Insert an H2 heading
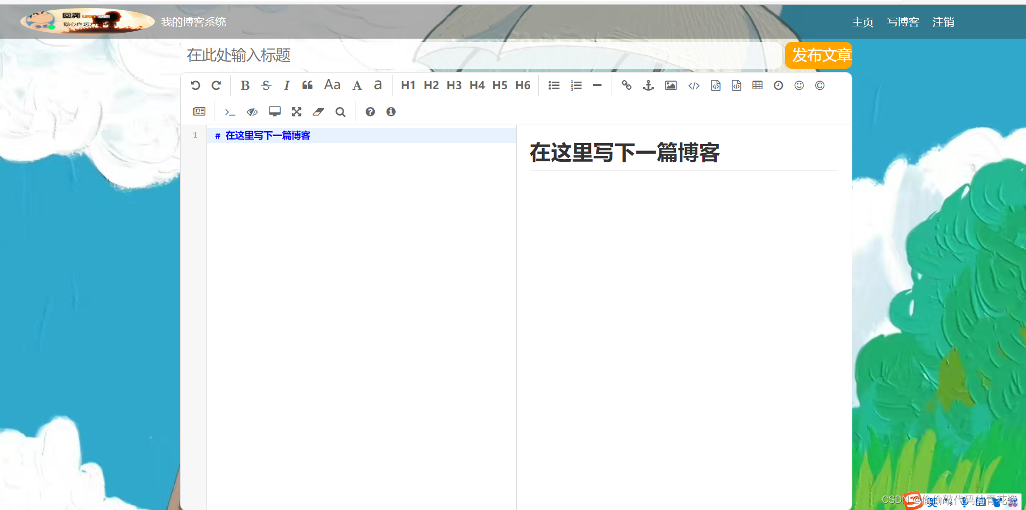Viewport: 1026px width, 510px height. (x=431, y=85)
